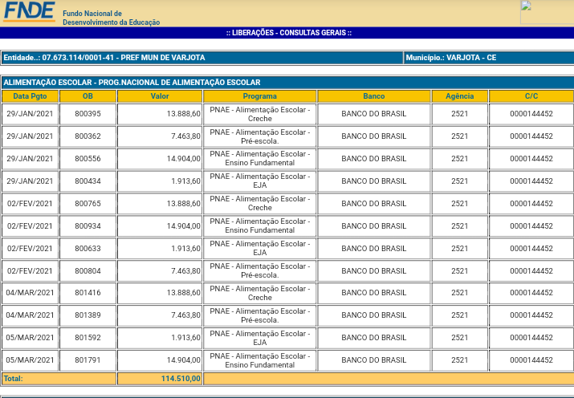Click agency 2521 in OB 800395 row

460,114
